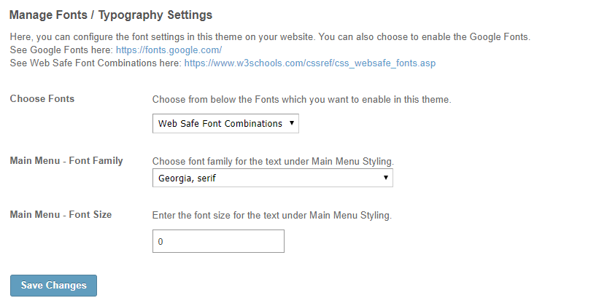Open the Web Safe Font Combinations dropdown
This screenshot has height=306, width=599.
tap(225, 123)
